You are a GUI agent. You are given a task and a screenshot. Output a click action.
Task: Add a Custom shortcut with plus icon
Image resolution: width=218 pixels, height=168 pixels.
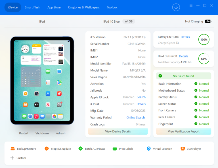pyautogui.click(x=12, y=158)
